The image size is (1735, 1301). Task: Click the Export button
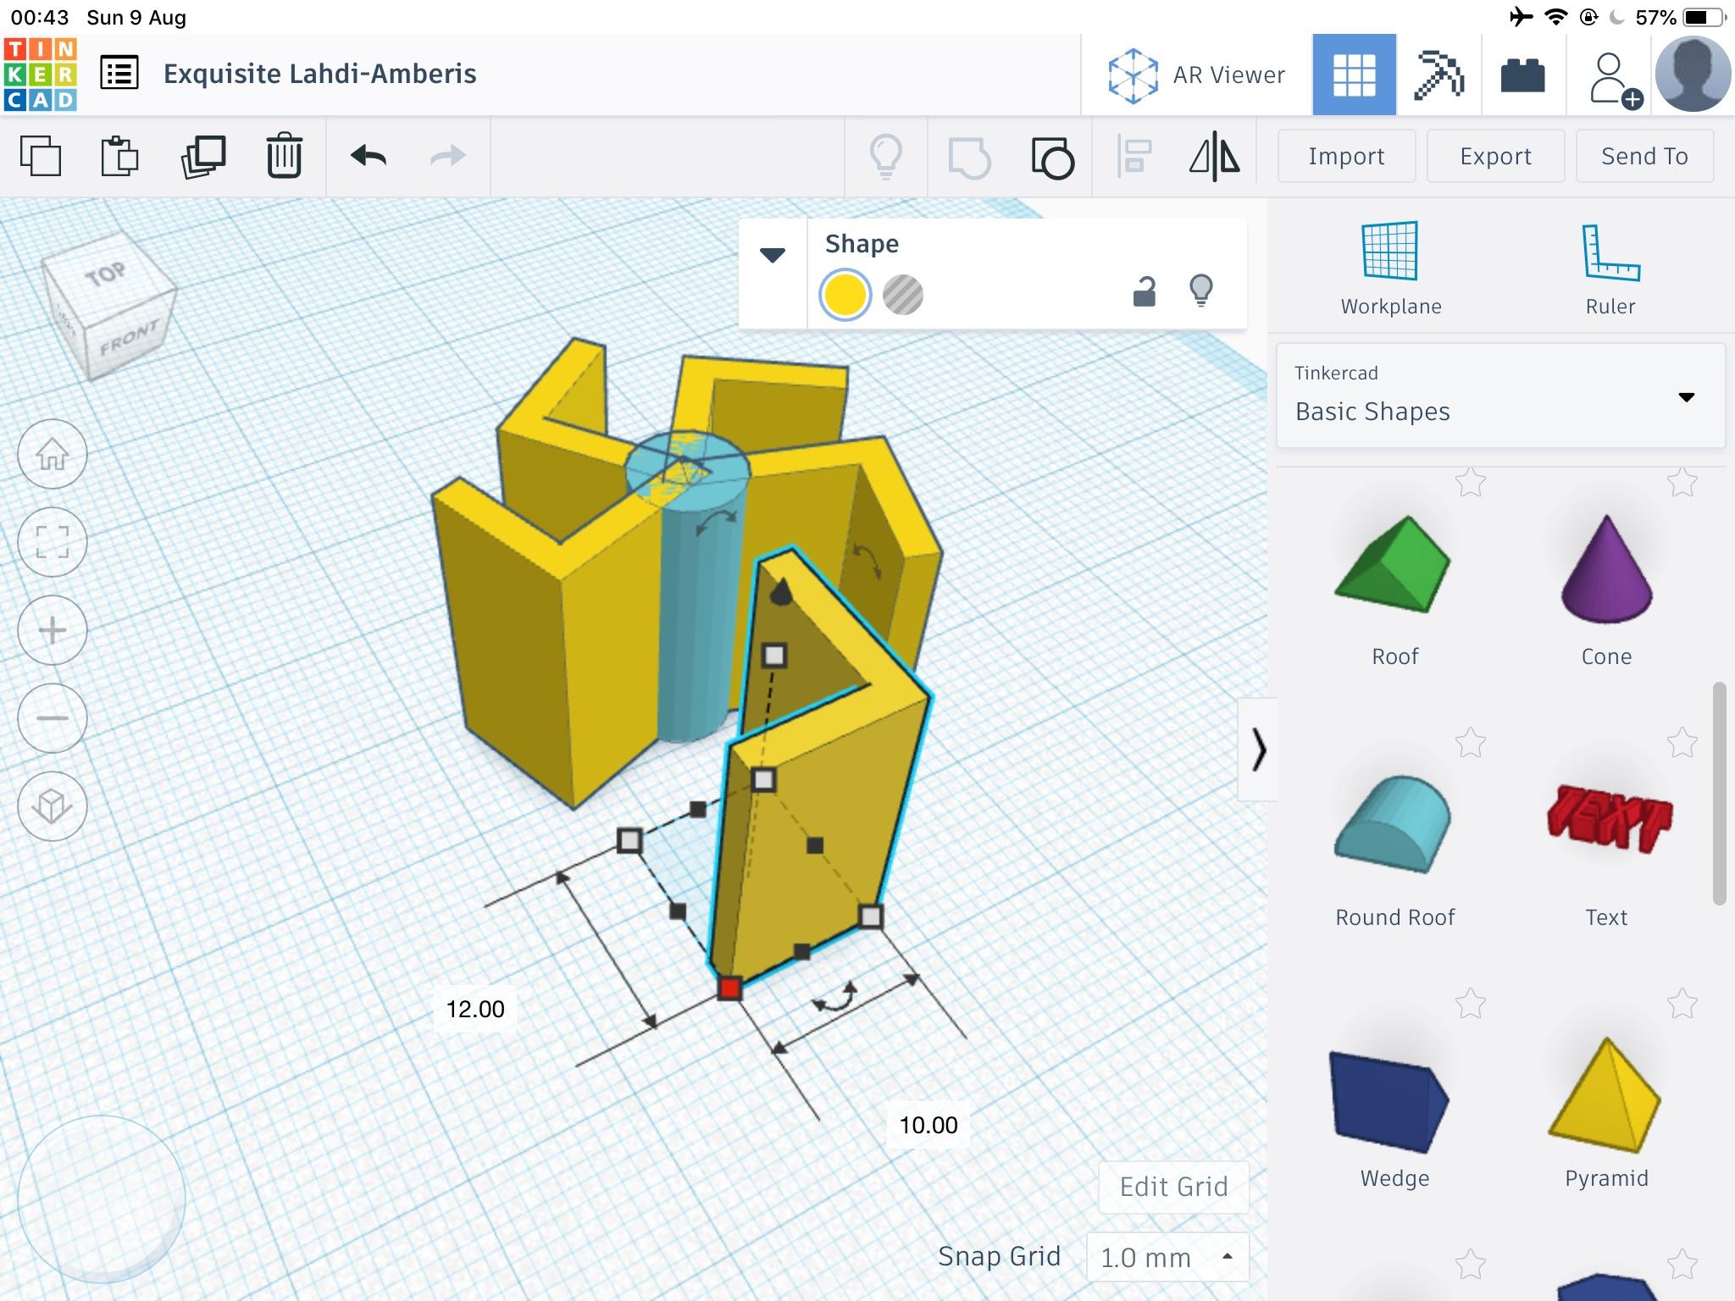coord(1495,156)
